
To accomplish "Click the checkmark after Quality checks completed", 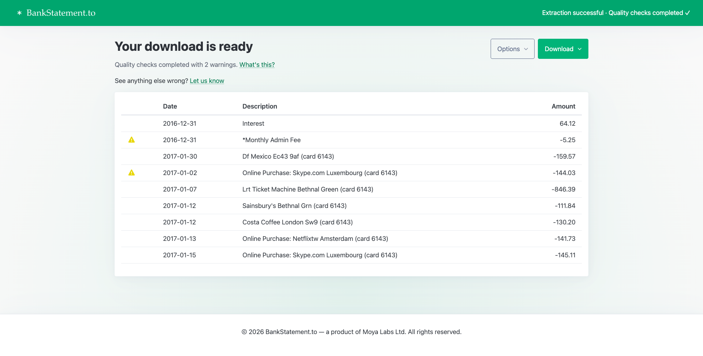I will pyautogui.click(x=688, y=13).
